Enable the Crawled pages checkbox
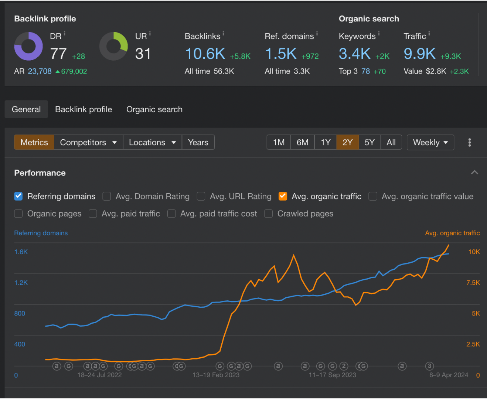 coord(269,214)
